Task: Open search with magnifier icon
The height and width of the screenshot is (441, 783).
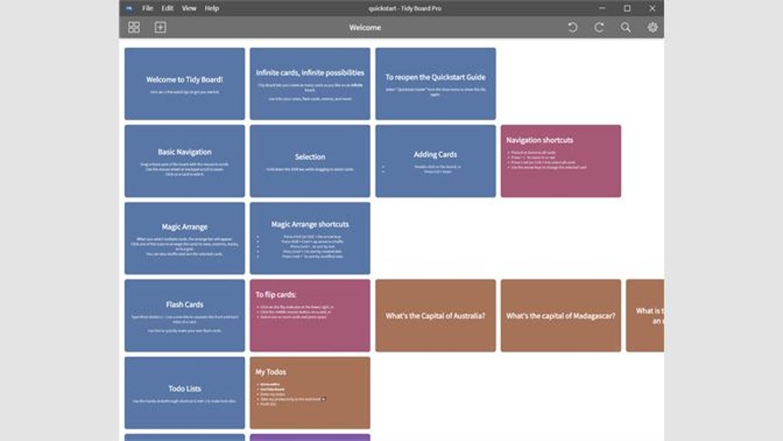Action: point(626,28)
